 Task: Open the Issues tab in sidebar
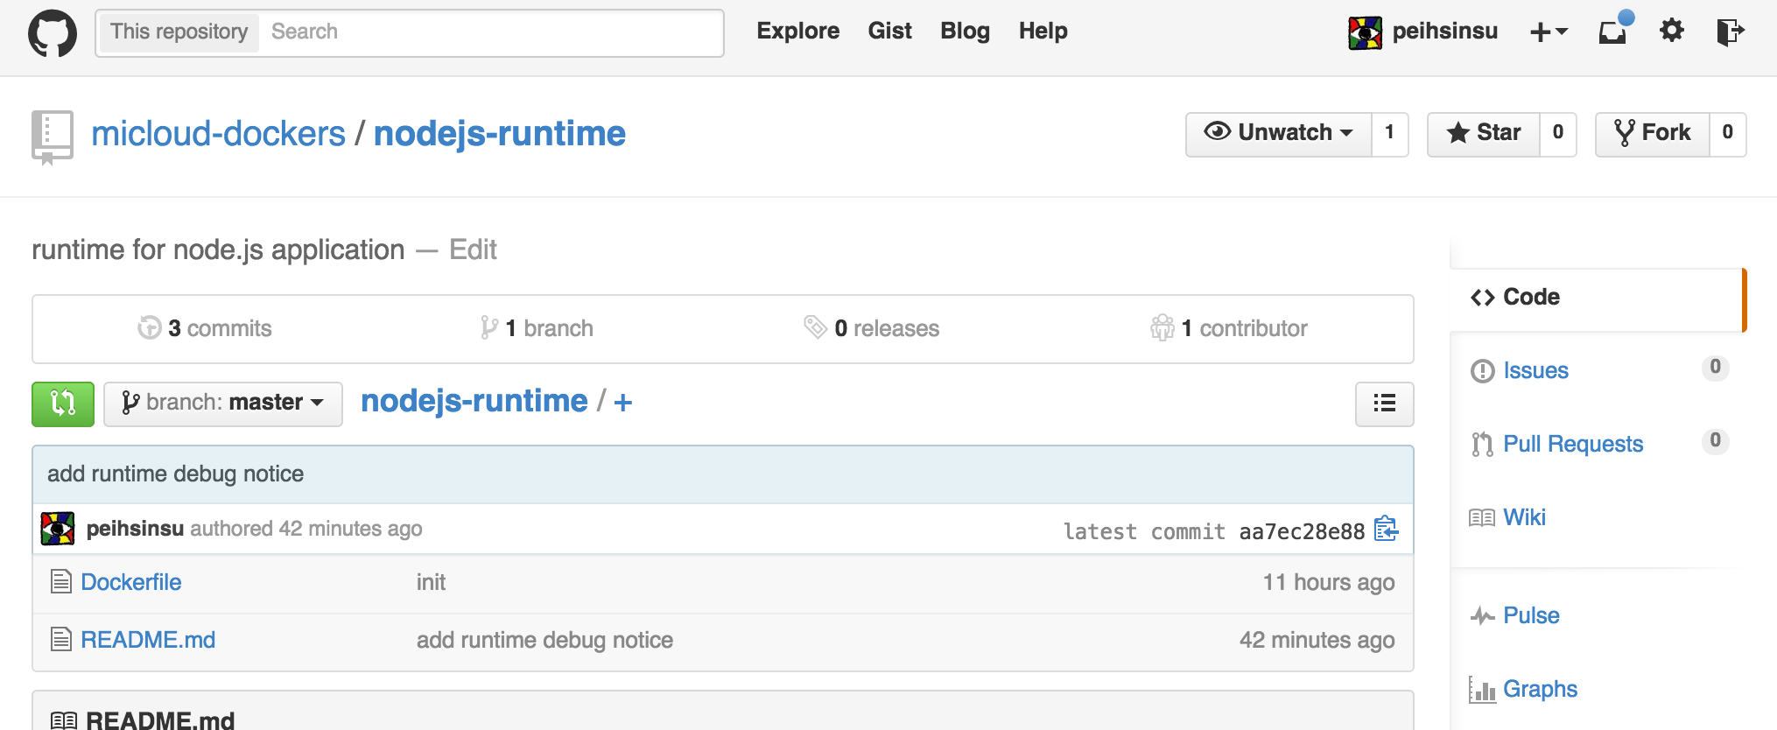click(x=1535, y=370)
